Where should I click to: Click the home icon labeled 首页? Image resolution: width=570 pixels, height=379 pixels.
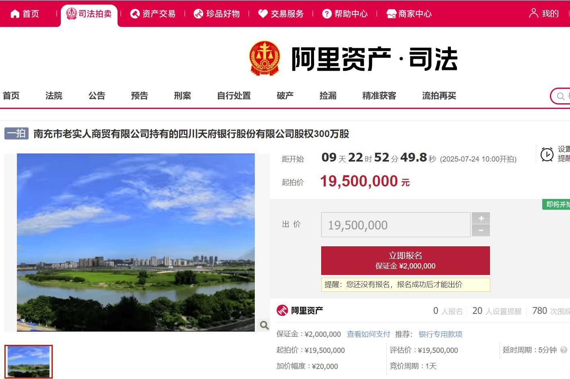15,14
